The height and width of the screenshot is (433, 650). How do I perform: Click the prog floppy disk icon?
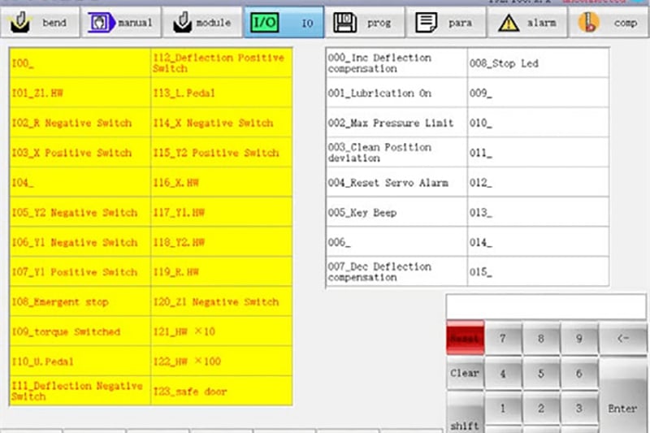(x=344, y=23)
